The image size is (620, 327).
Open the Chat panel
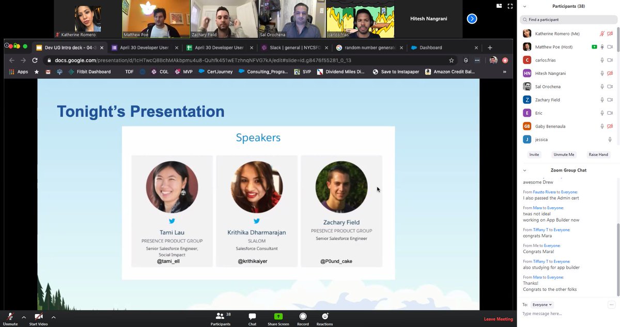point(252,317)
